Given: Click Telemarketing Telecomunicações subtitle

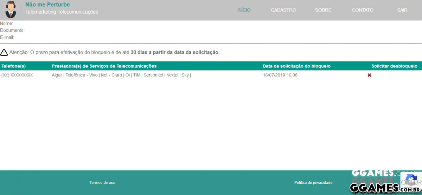Looking at the screenshot, I should [62, 12].
